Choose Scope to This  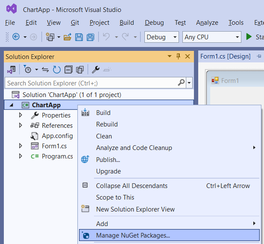(x=169, y=197)
